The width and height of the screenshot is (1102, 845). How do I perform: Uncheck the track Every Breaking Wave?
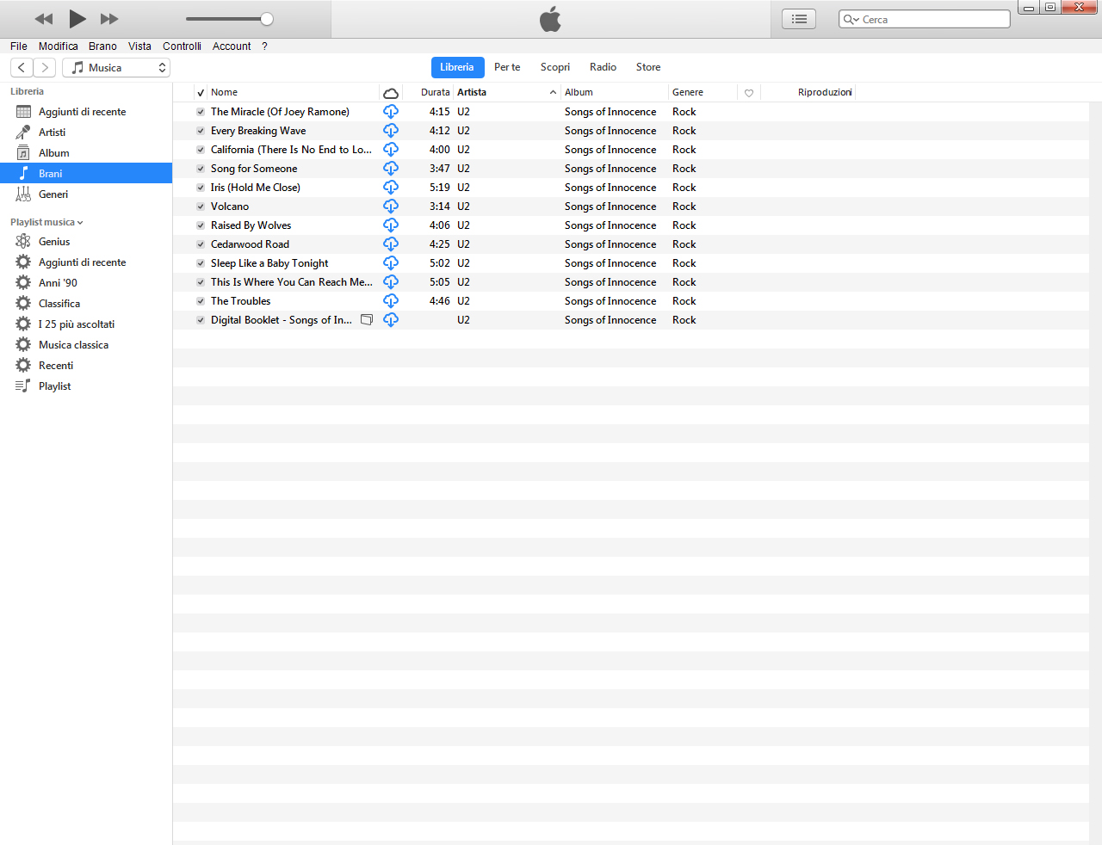[200, 131]
